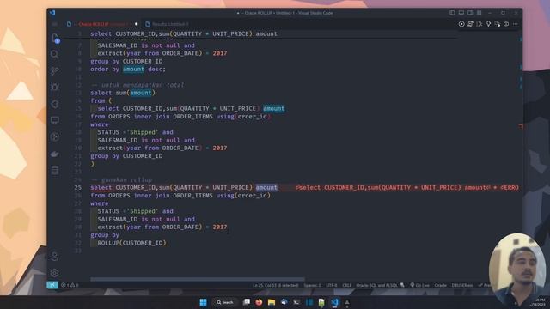This screenshot has width=550, height=309.
Task: Open the database view icon in activity bar
Action: click(x=55, y=170)
